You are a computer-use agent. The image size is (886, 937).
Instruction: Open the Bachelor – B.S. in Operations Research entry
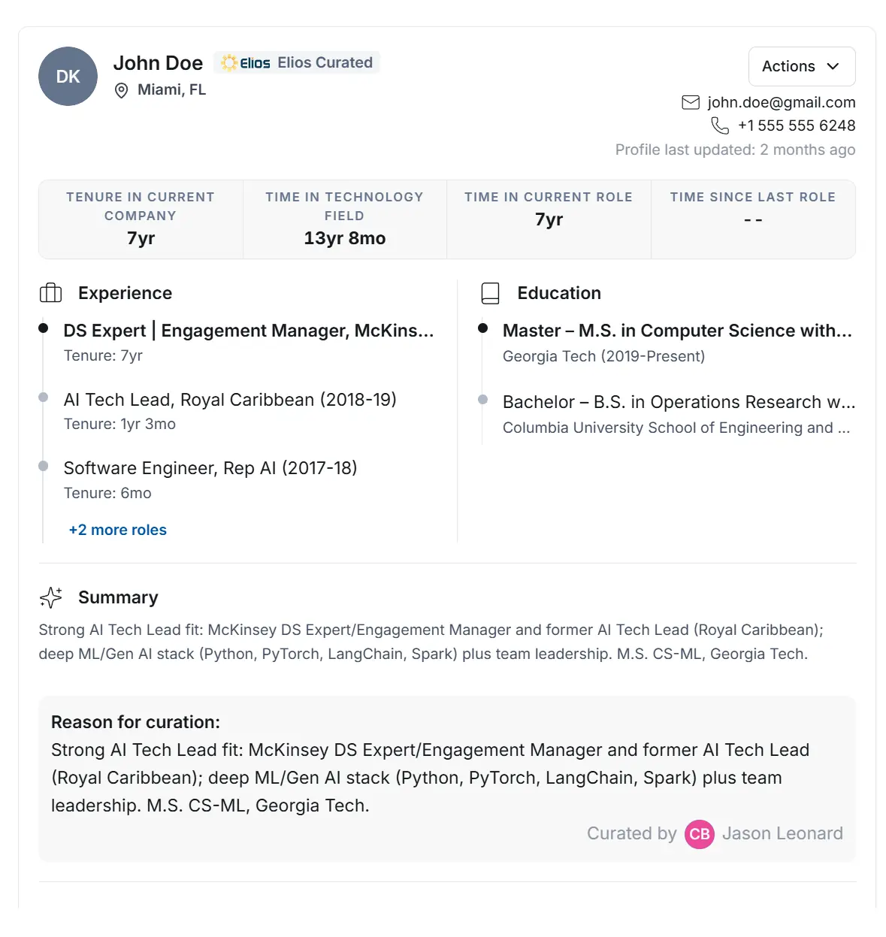679,402
